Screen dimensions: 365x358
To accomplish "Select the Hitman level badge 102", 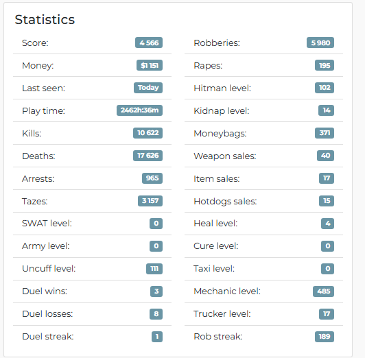I will 325,88.
